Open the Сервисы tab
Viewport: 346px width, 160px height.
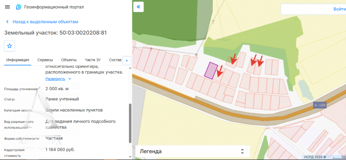point(45,60)
